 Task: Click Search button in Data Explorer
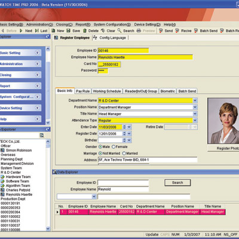pyautogui.click(x=177, y=183)
